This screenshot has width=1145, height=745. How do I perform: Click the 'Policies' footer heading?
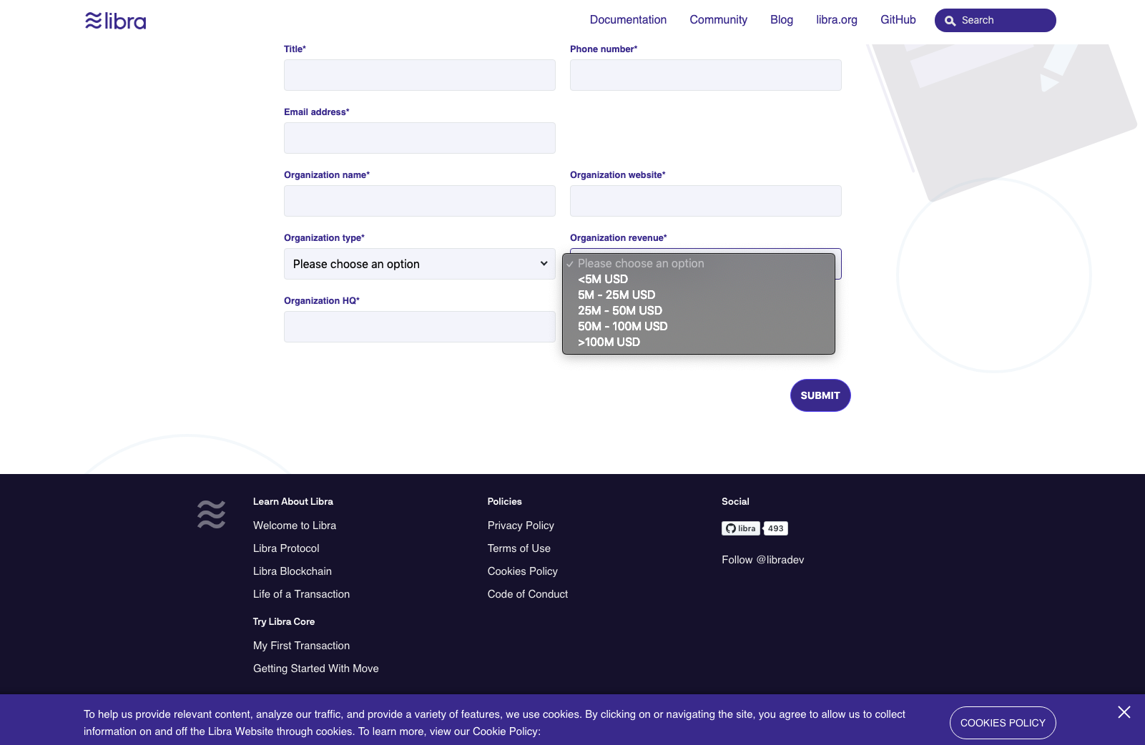point(505,501)
